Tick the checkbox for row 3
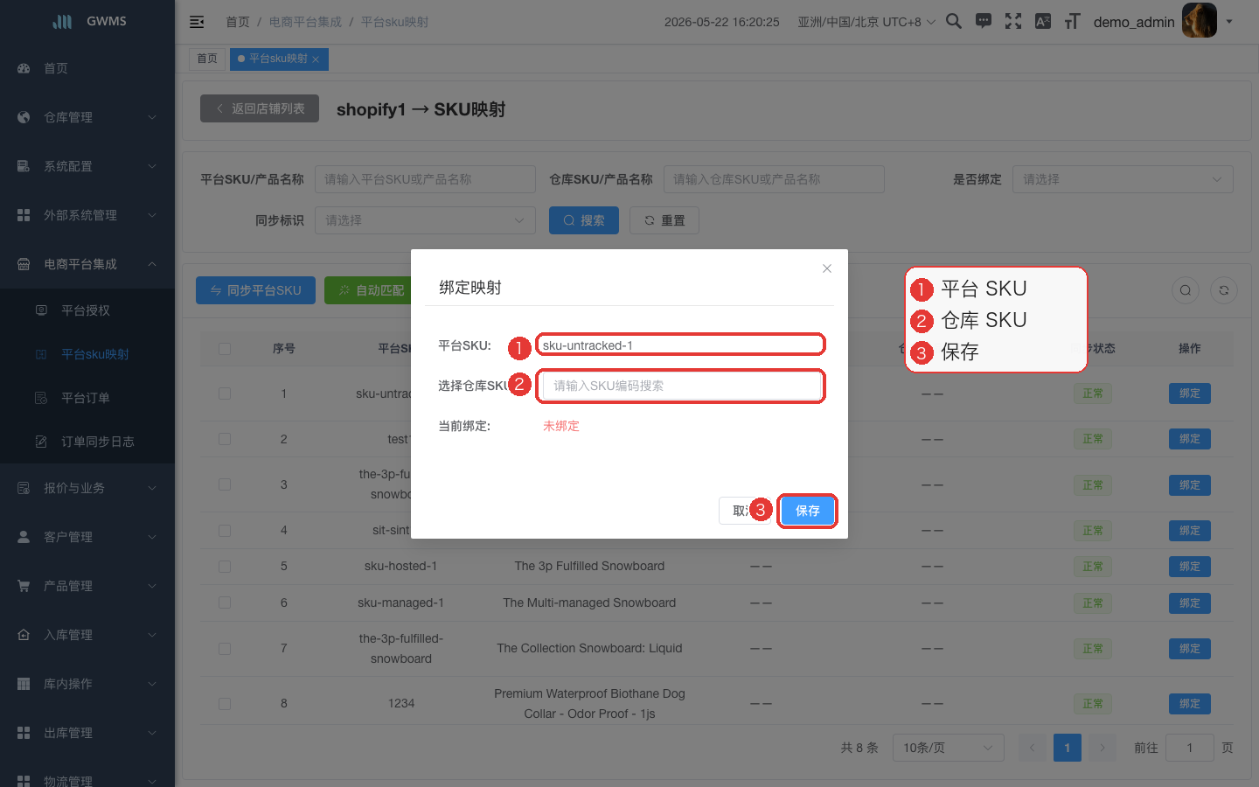1259x787 pixels. 225,484
